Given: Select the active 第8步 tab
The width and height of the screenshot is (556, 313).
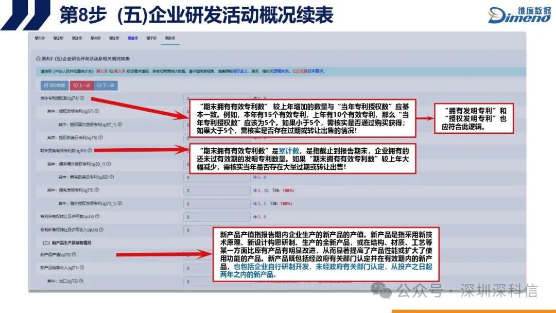Looking at the screenshot, I should (170, 38).
